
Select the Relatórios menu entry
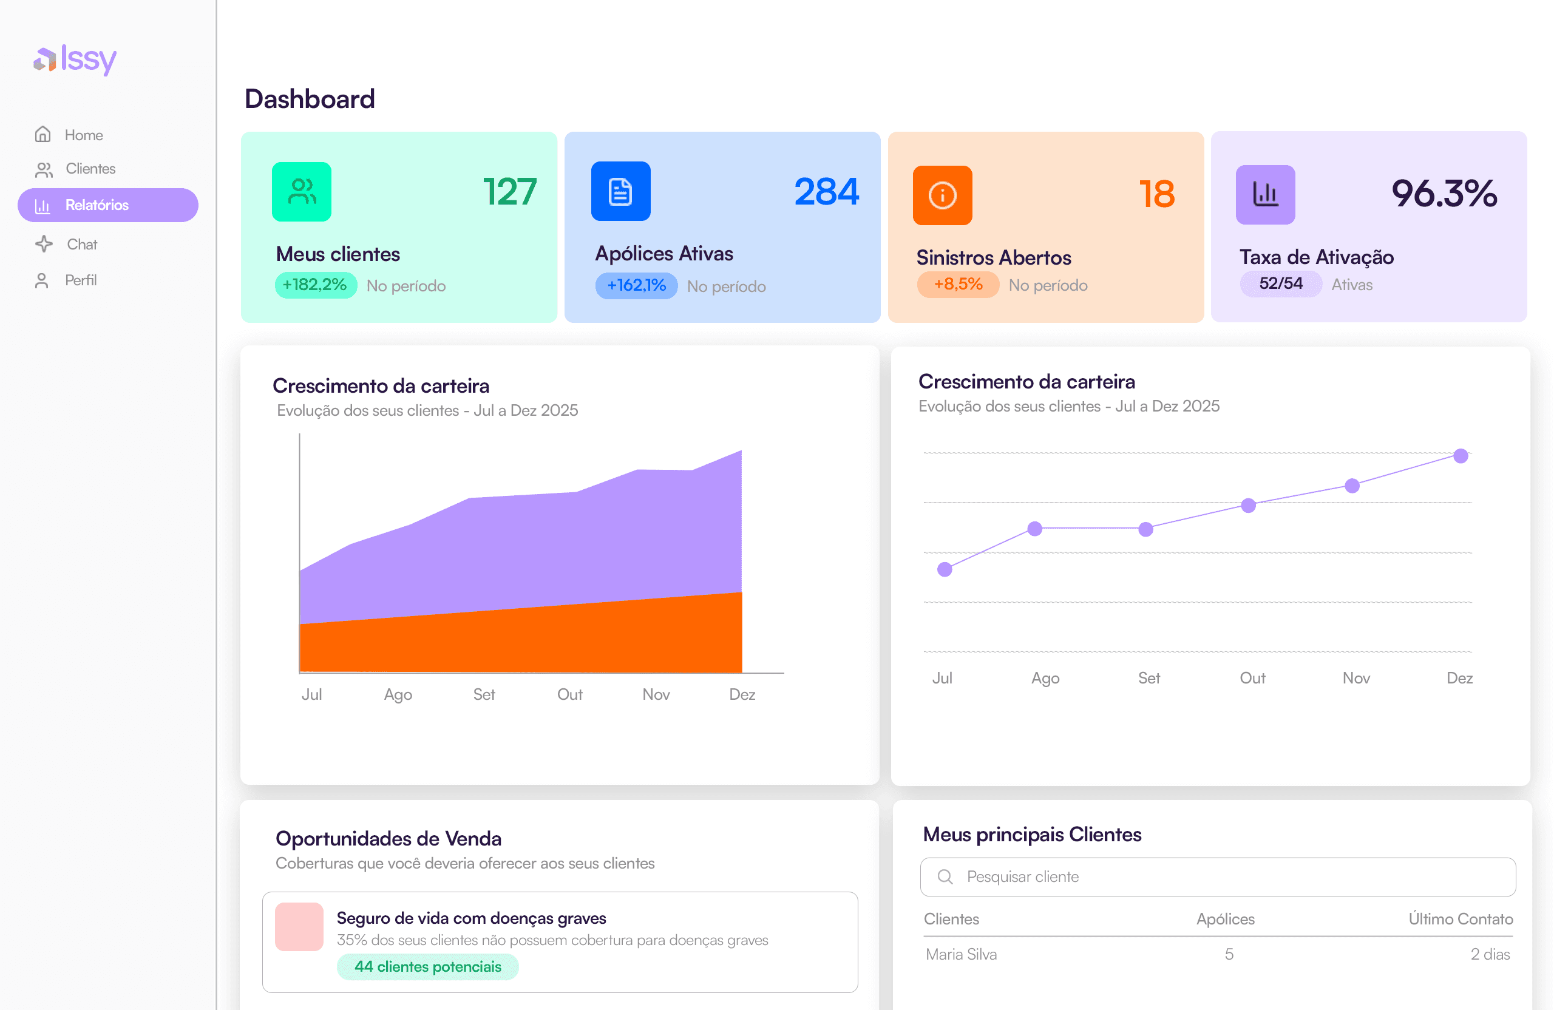97,205
